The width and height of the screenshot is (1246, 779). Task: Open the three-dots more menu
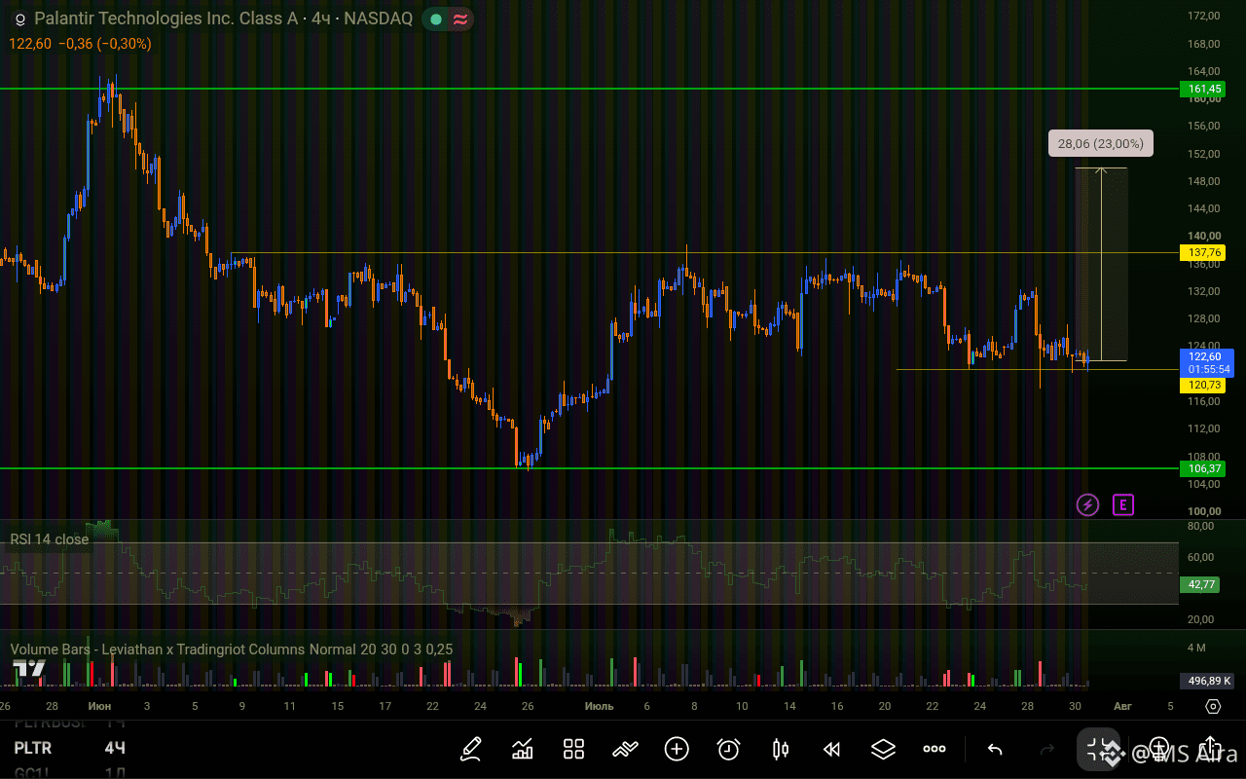click(x=934, y=749)
